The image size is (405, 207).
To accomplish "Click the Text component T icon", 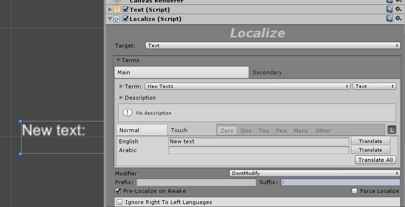I will [117, 10].
